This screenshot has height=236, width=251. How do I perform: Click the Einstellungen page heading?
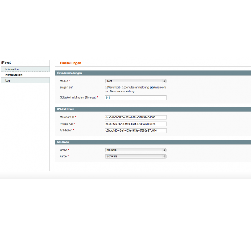point(70,63)
